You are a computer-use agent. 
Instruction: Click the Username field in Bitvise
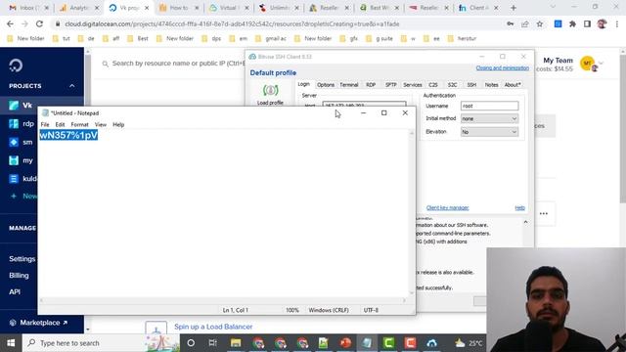pyautogui.click(x=489, y=106)
